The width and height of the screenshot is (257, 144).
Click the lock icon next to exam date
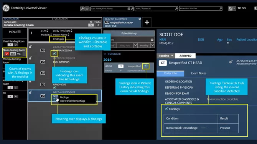(x=231, y=62)
